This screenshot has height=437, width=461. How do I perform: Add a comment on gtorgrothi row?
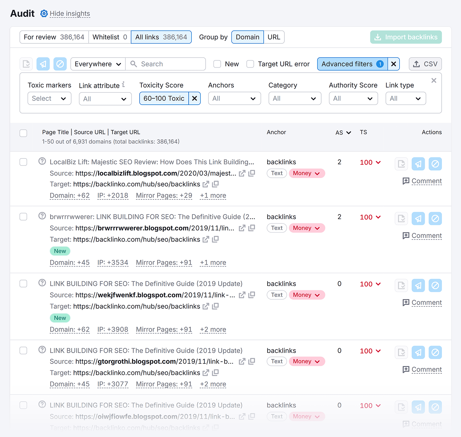coord(422,370)
